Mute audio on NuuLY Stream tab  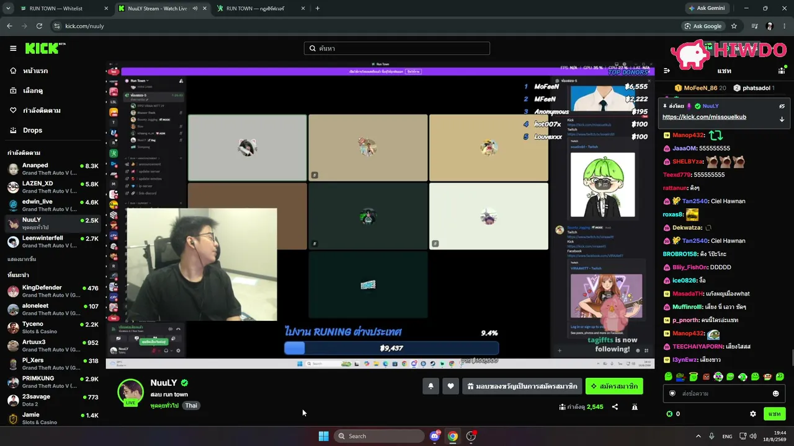195,9
